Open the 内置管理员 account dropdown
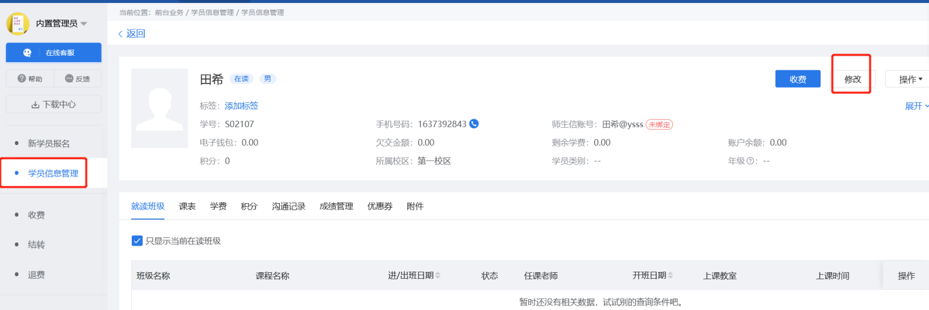Viewport: 929px width, 310px height. [x=62, y=24]
